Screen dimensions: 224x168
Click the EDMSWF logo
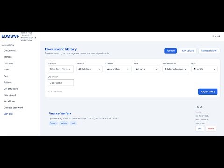point(10,36)
